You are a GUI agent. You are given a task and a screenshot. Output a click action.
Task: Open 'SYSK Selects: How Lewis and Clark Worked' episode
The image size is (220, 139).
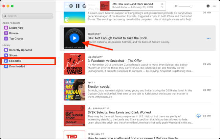pyautogui.click(x=119, y=112)
